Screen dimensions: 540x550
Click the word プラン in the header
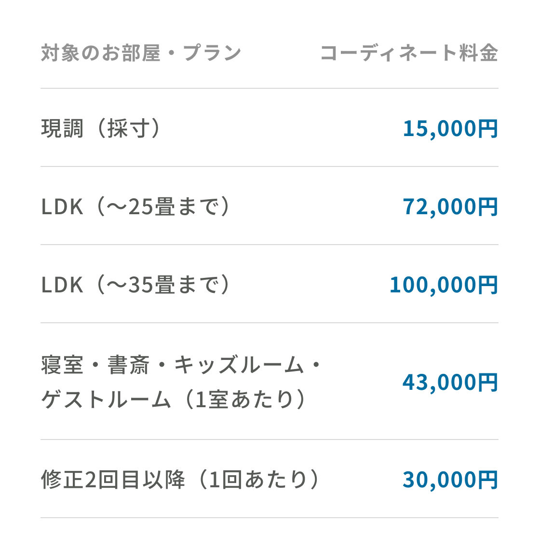pos(213,53)
